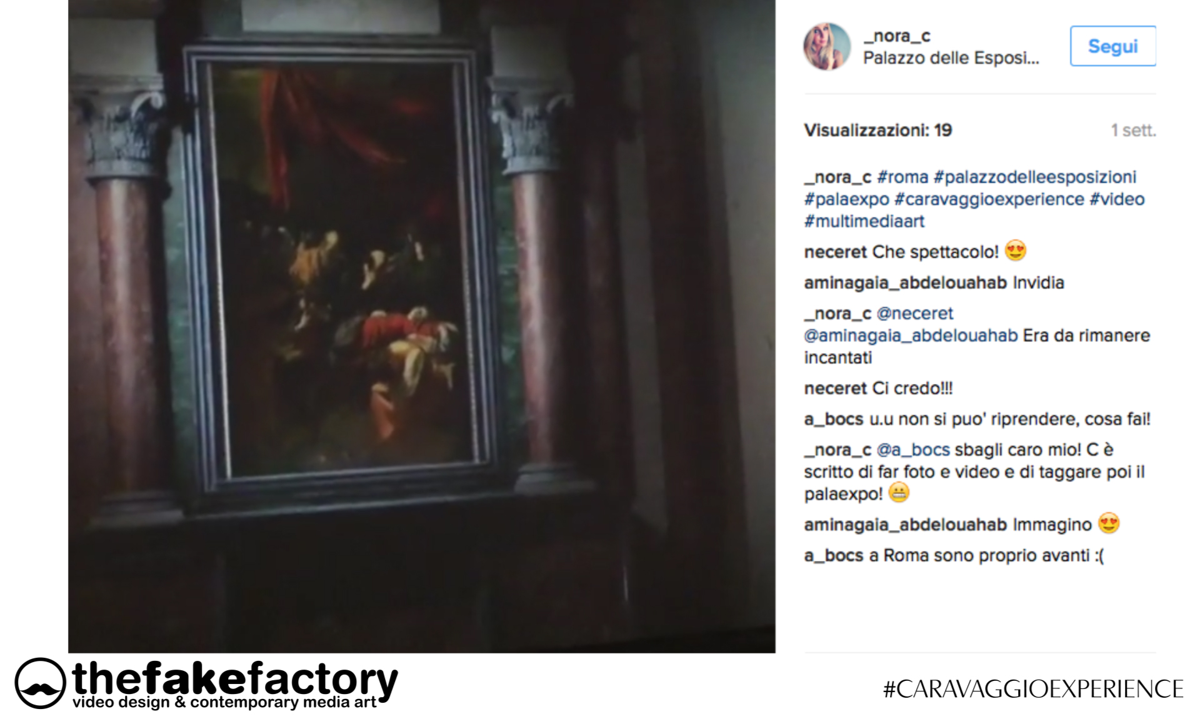Open the #caravaggioexperience hashtag in caption
The image size is (1200, 719).
click(x=989, y=199)
